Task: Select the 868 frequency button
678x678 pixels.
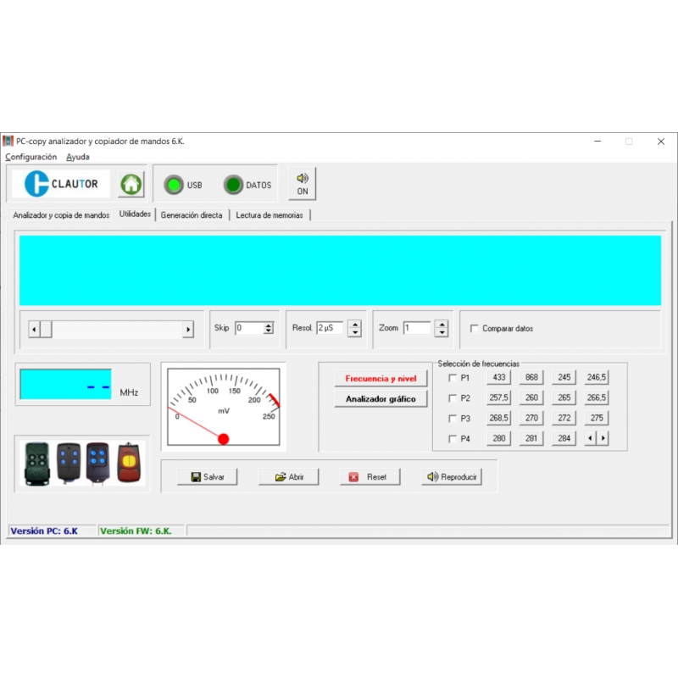Action: 531,377
